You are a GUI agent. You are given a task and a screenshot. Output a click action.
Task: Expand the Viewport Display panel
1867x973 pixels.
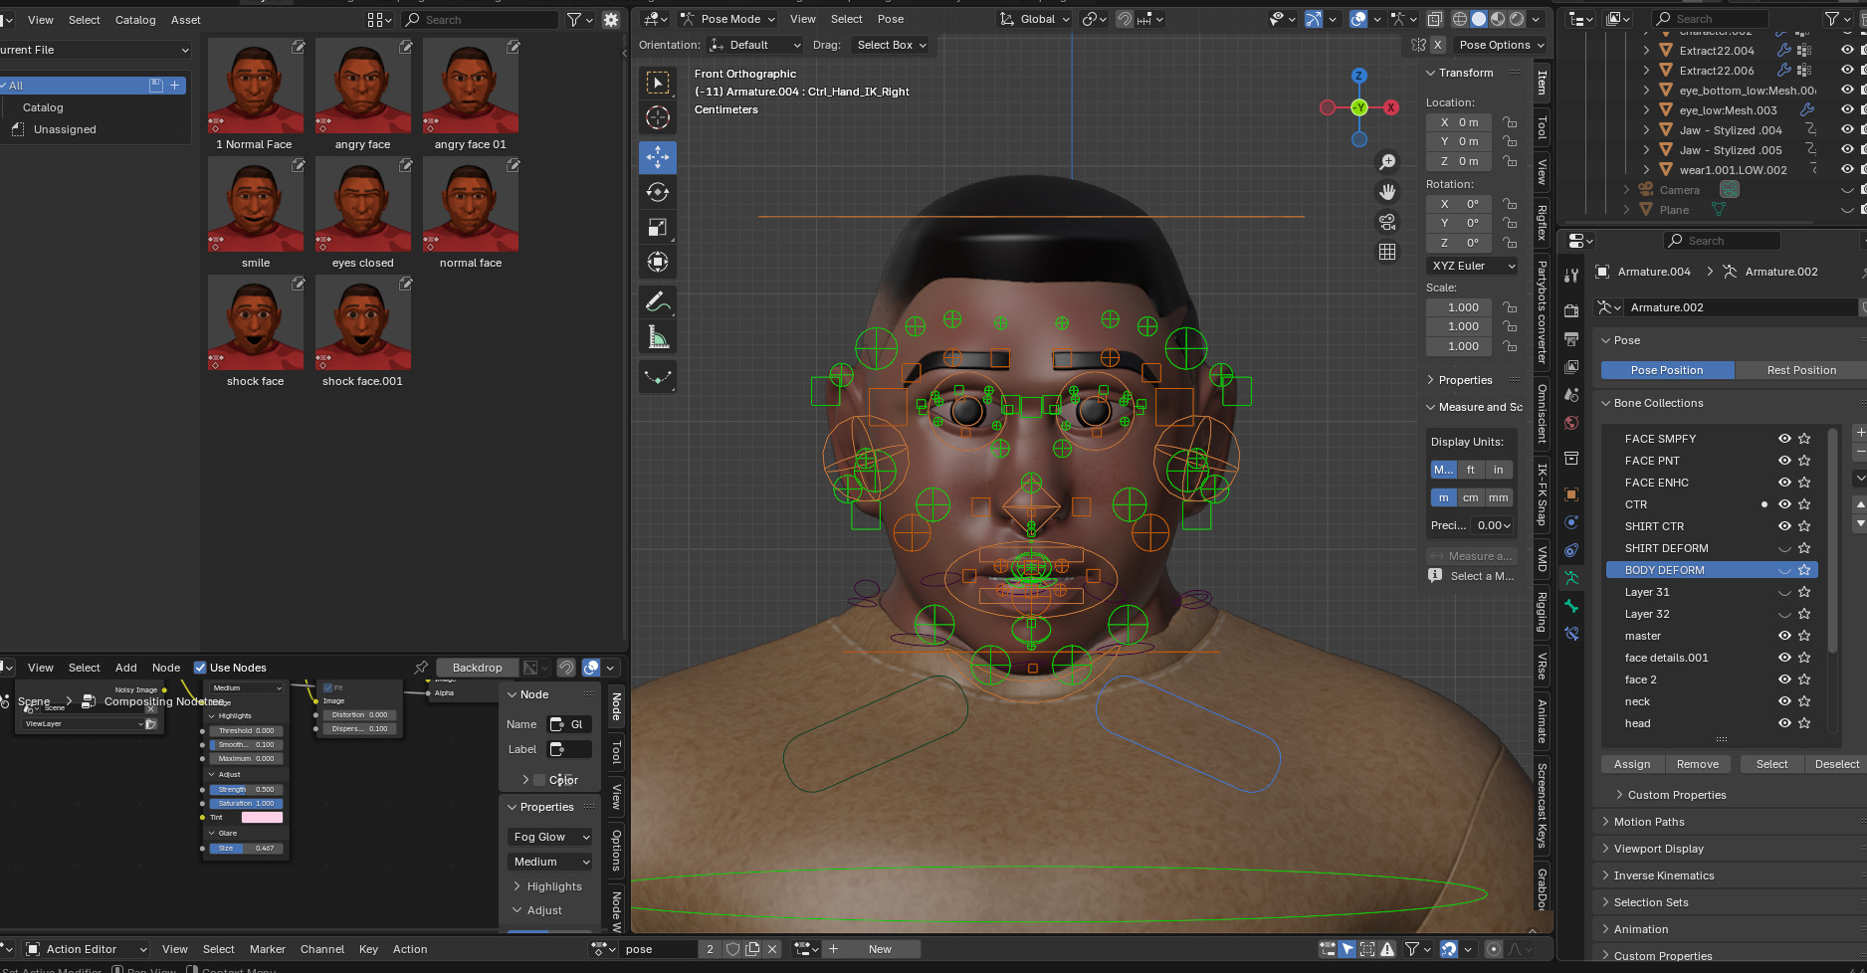tap(1658, 849)
